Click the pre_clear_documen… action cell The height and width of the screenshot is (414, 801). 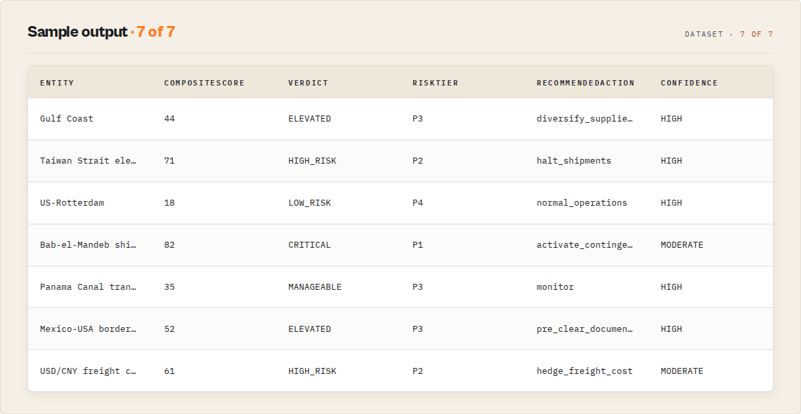tap(585, 329)
